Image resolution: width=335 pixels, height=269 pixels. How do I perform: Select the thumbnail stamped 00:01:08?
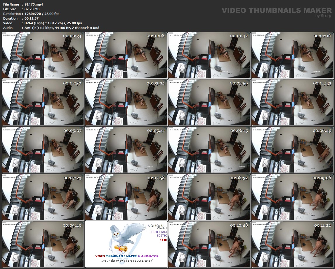pyautogui.click(x=126, y=55)
